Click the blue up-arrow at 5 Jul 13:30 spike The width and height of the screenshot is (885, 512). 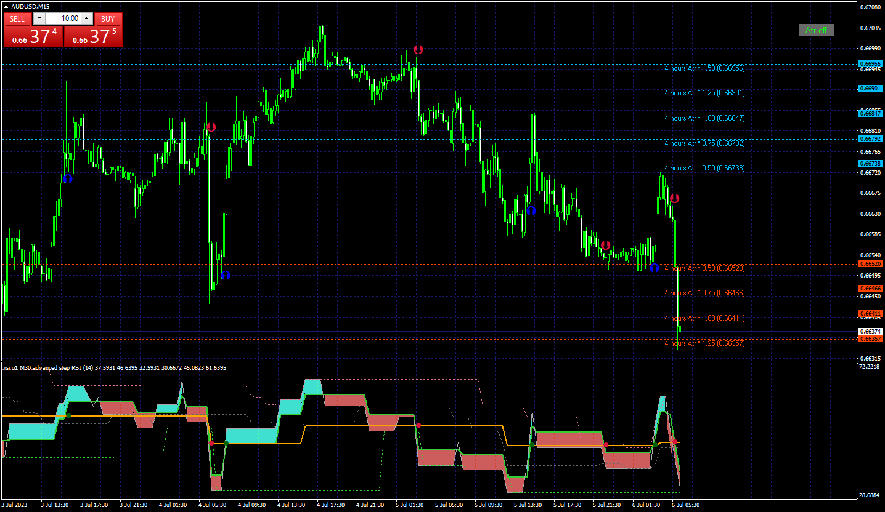[x=531, y=210]
